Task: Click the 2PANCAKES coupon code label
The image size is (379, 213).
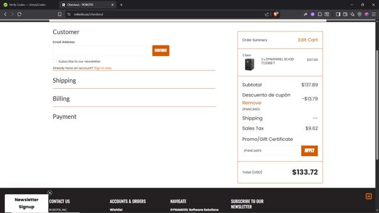Action: point(251,109)
